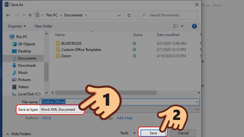Select 3D Objects in navigation pane
Viewport: 244px width, 137px height.
[x=27, y=44]
